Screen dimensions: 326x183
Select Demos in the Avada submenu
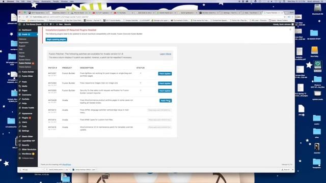click(21, 53)
